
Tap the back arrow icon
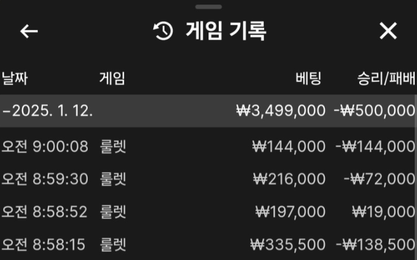pos(29,31)
